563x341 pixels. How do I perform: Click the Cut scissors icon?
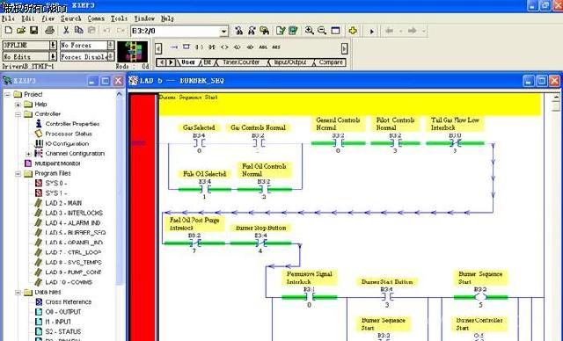pos(66,31)
